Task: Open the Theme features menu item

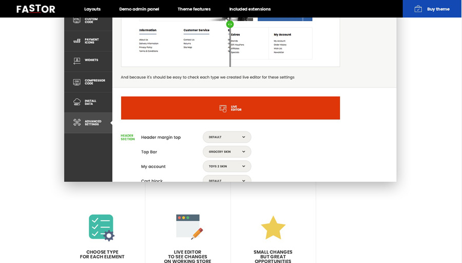Action: [194, 9]
